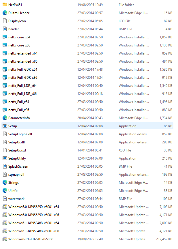Click the date 14/01/2014 05:41
This screenshot has width=178, height=249.
coord(90,150)
